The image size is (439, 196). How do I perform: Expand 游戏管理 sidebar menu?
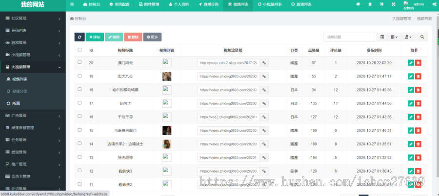[33, 43]
